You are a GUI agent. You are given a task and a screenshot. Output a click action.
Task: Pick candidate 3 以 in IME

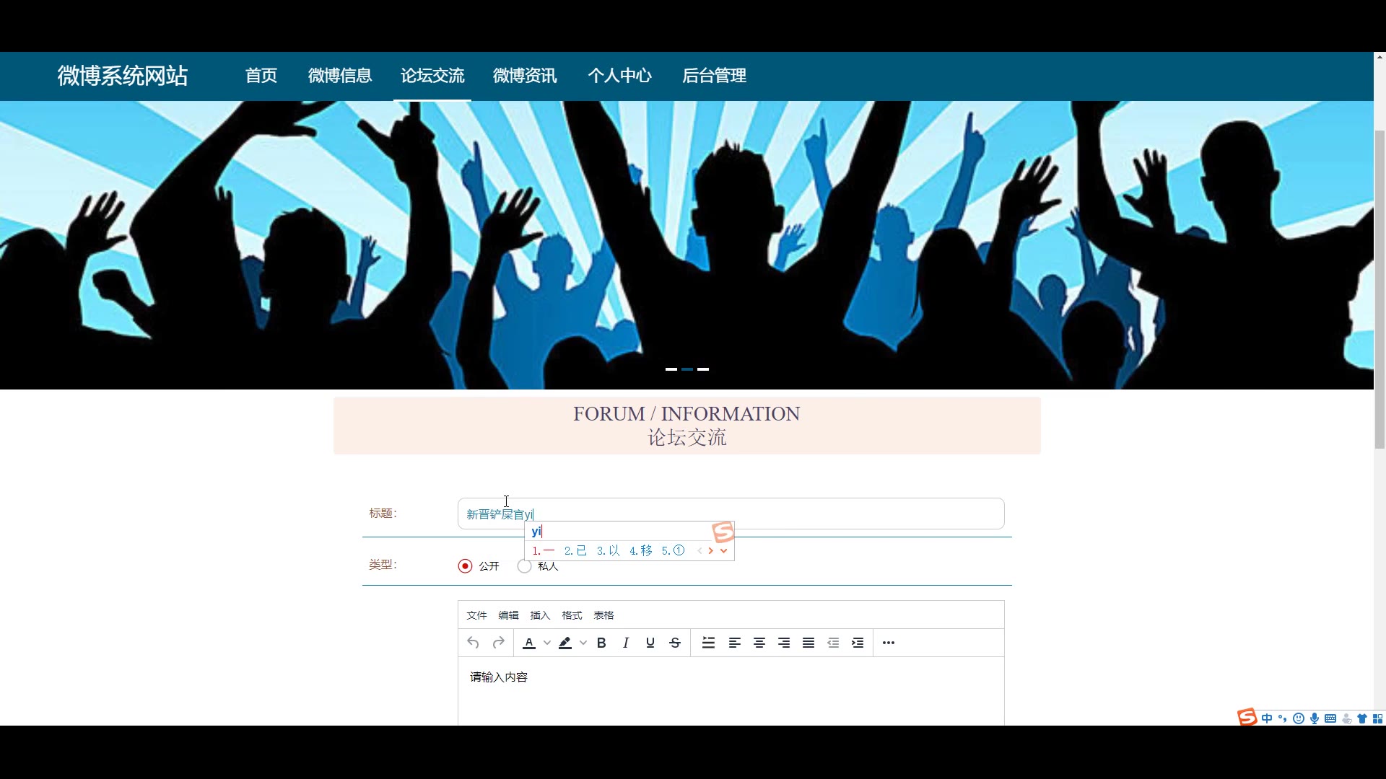pyautogui.click(x=609, y=550)
